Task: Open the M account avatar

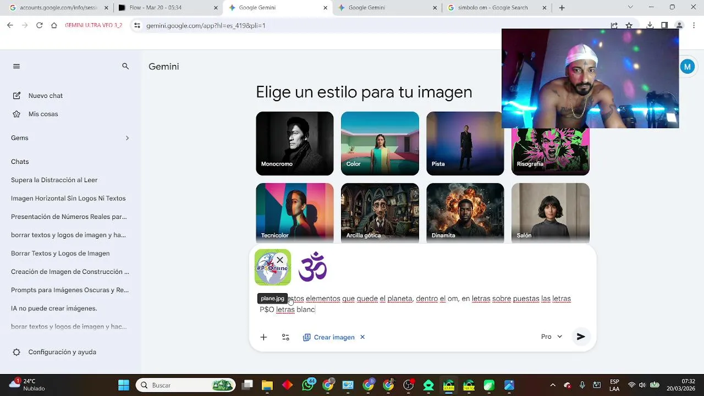Action: pos(687,67)
